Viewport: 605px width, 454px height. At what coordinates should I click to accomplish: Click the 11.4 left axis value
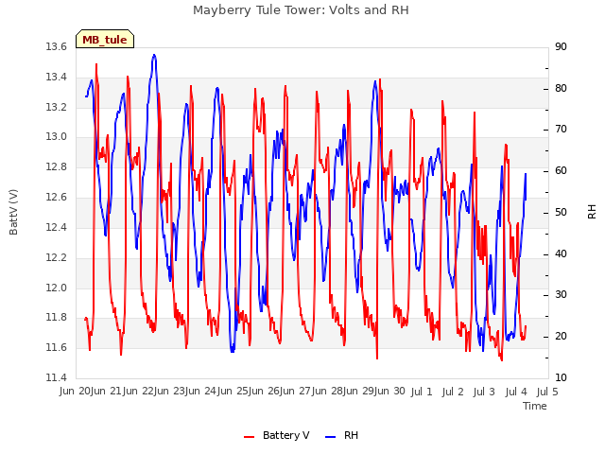(57, 378)
